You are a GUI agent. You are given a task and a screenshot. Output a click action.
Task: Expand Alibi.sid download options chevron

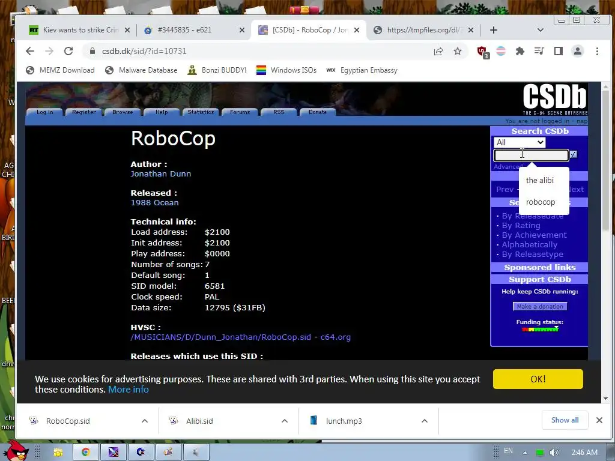pos(285,421)
